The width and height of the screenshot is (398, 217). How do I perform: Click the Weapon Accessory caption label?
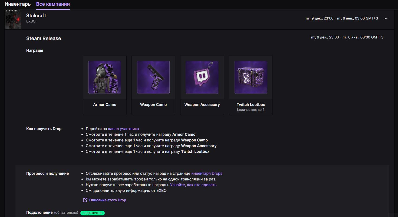(x=202, y=105)
